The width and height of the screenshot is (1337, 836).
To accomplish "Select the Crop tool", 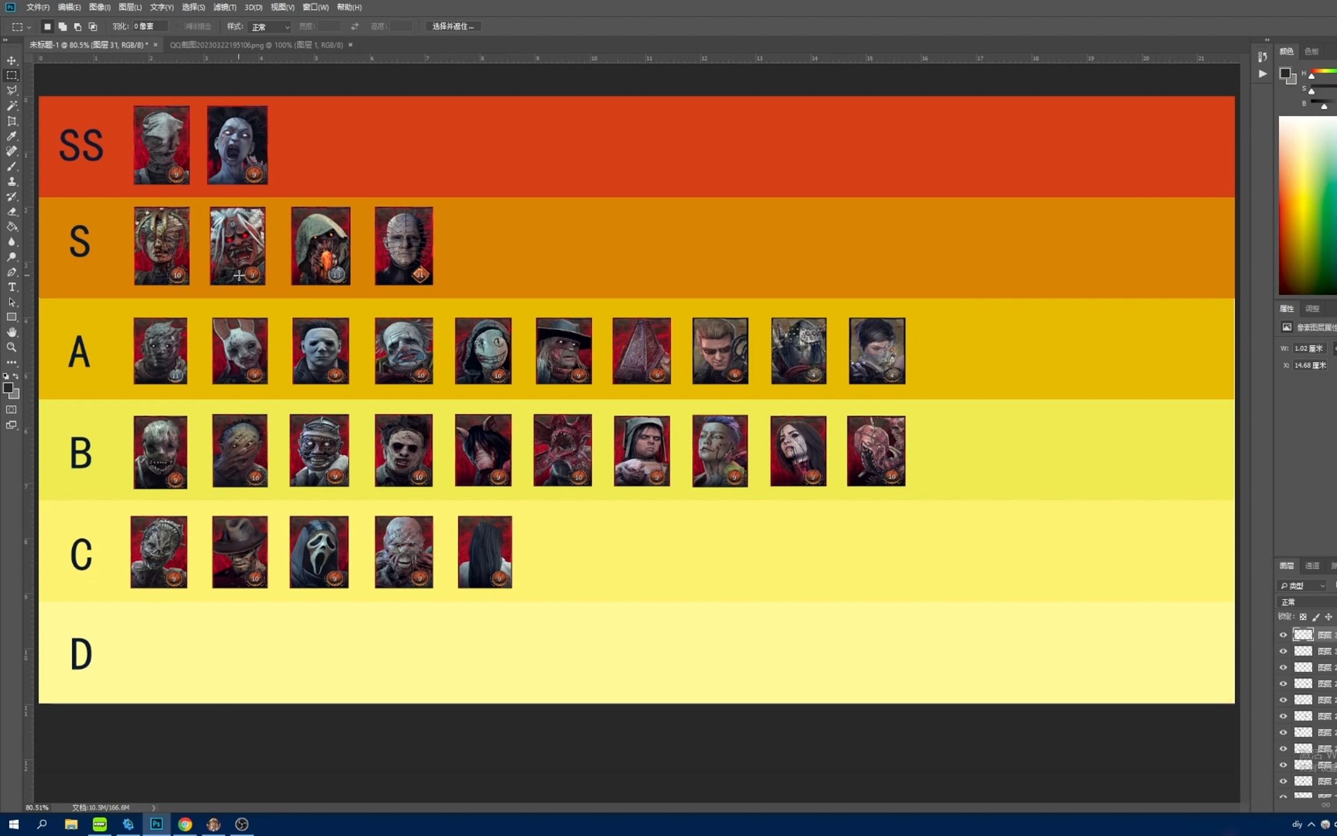I will point(12,121).
